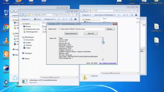Toggle preview pane in CyberGate window
The image size is (164, 92).
[x=71, y=19]
